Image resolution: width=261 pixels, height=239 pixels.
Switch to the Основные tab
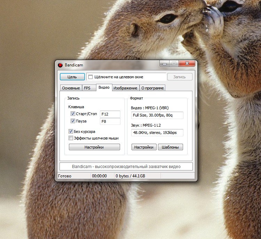click(71, 88)
